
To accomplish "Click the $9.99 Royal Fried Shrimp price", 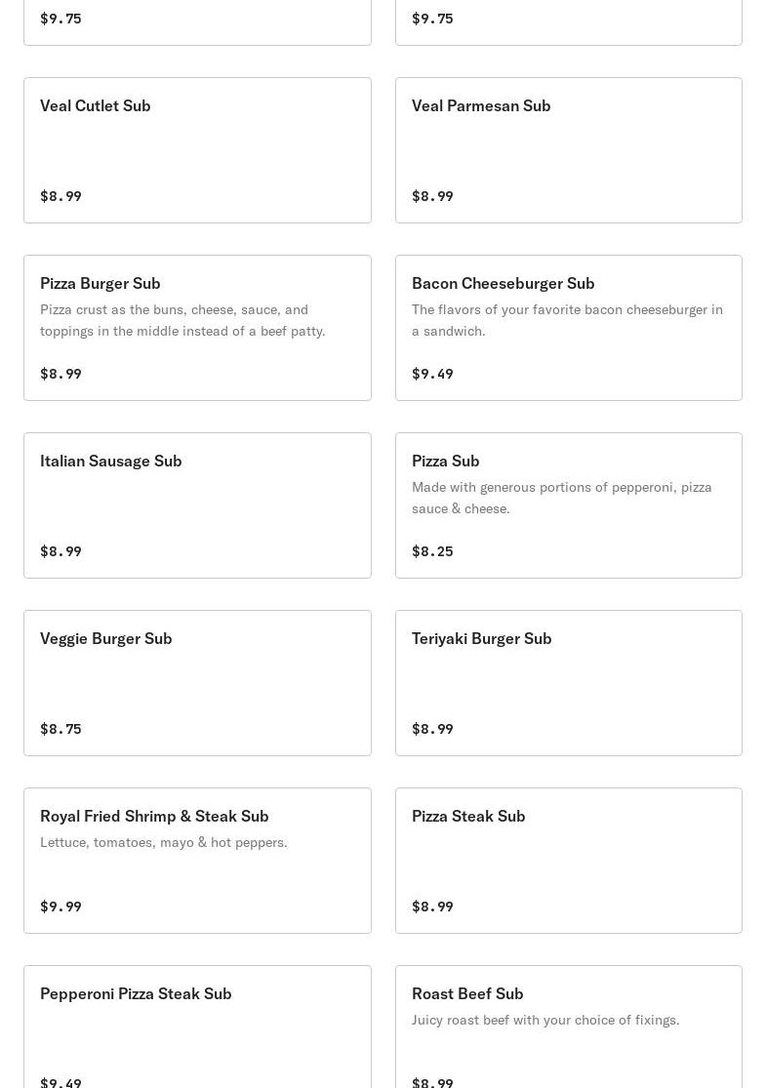I will pos(60,907).
